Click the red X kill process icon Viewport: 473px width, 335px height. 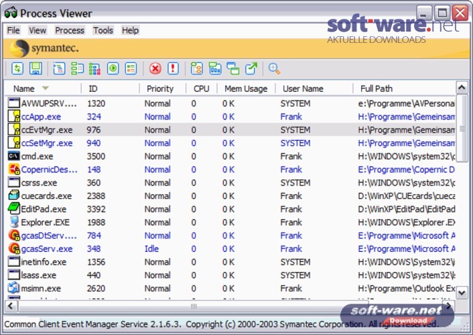(x=155, y=68)
